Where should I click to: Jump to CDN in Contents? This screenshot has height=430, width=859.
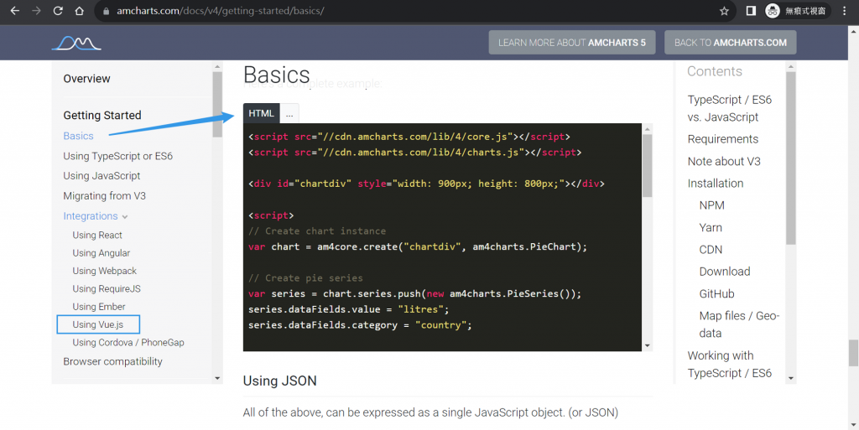711,250
